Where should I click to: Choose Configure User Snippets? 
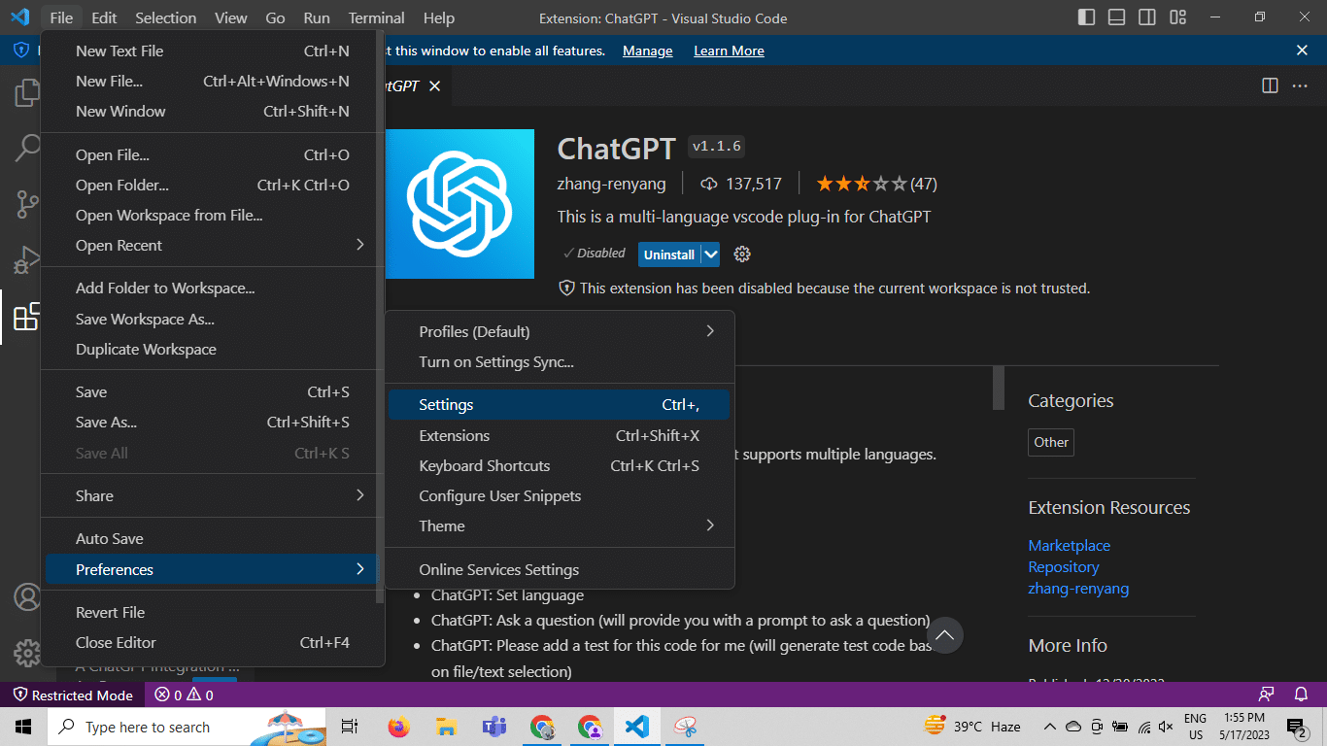coord(559,495)
